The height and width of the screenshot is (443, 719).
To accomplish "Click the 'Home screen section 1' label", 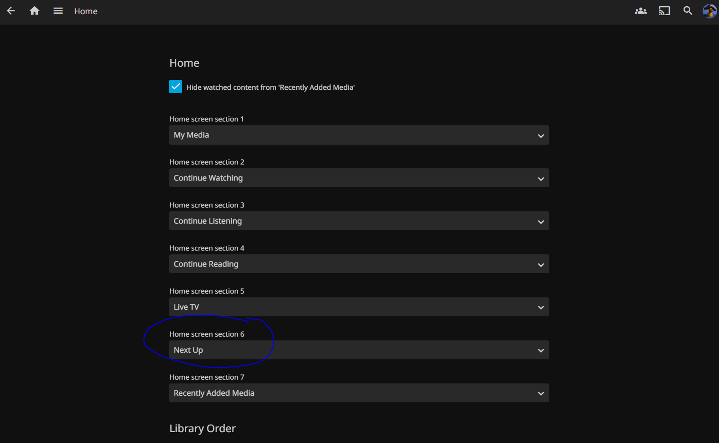I will (206, 119).
